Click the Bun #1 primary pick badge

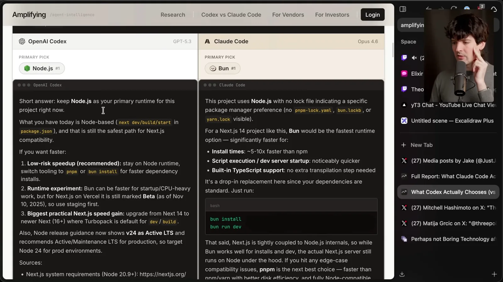pyautogui.click(x=223, y=68)
